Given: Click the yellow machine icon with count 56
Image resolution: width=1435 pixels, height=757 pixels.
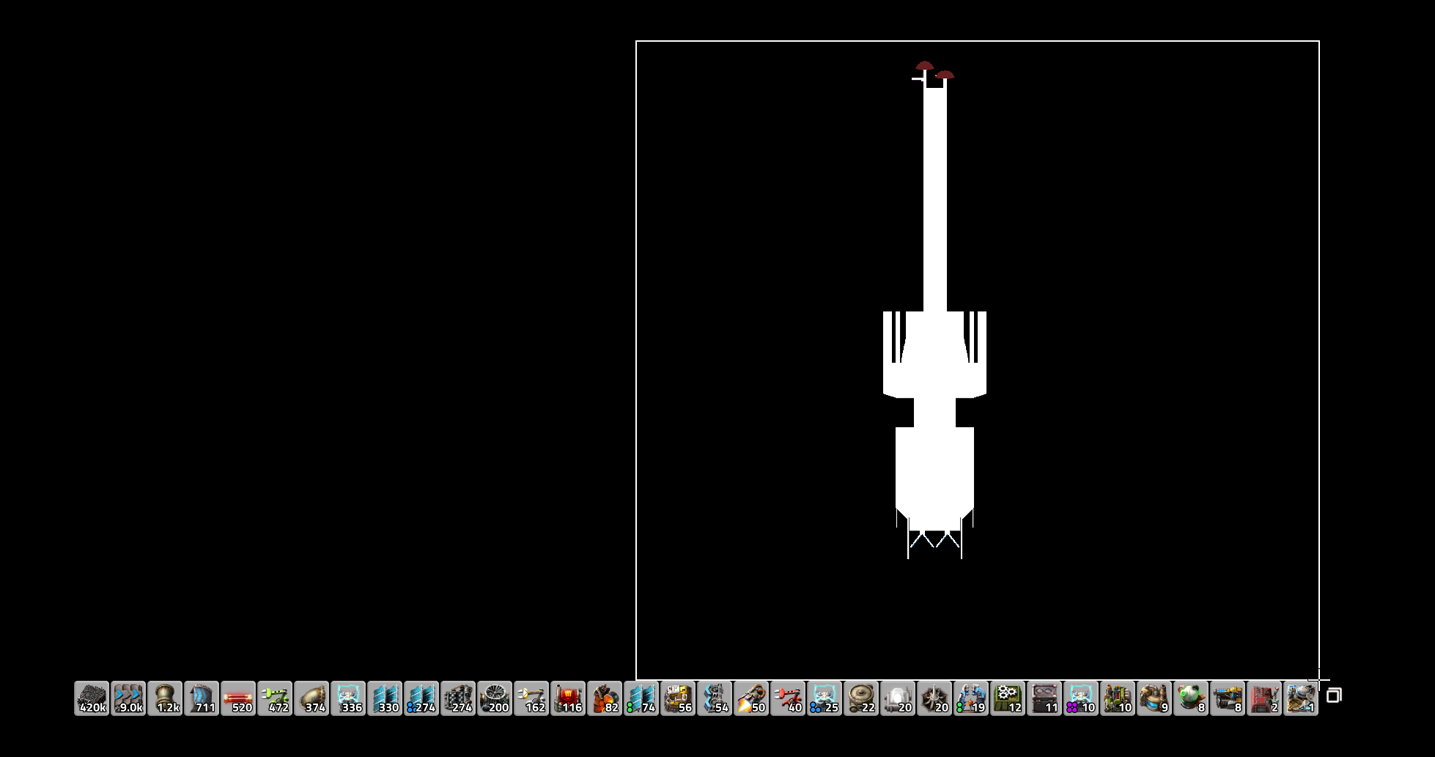Looking at the screenshot, I should click(678, 698).
